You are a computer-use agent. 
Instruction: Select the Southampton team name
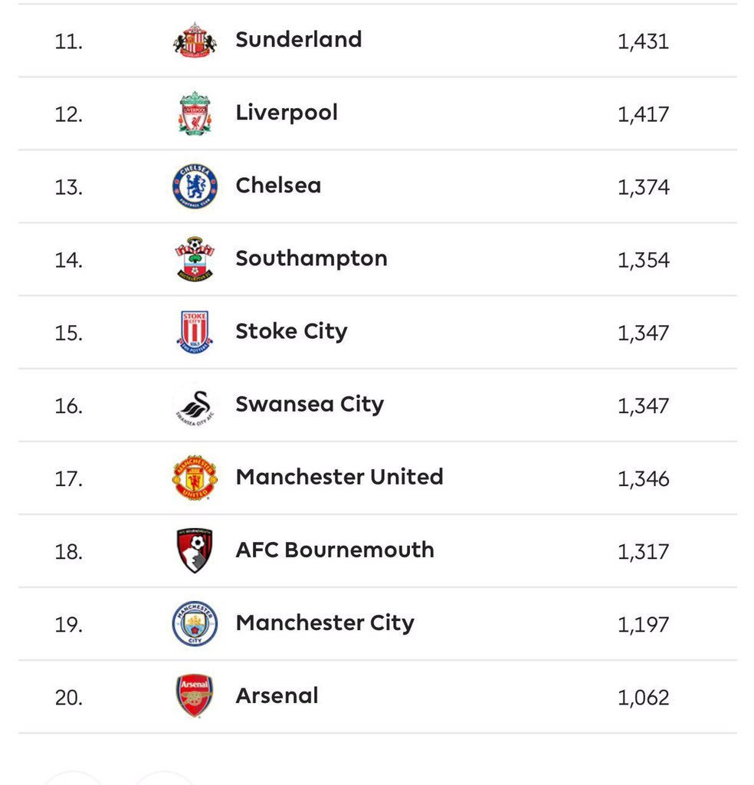[x=311, y=259]
